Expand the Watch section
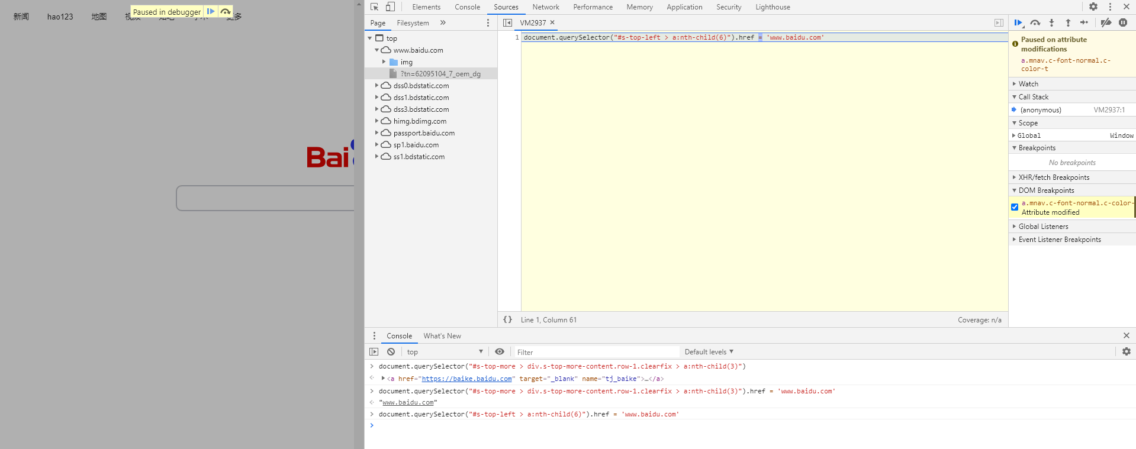The width and height of the screenshot is (1136, 449). [1028, 84]
